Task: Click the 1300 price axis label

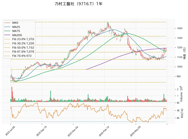Action: [179, 38]
